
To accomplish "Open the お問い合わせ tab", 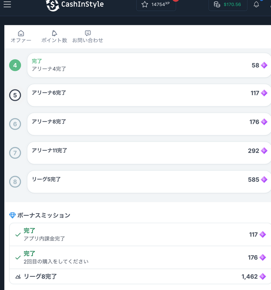I will pyautogui.click(x=88, y=37).
